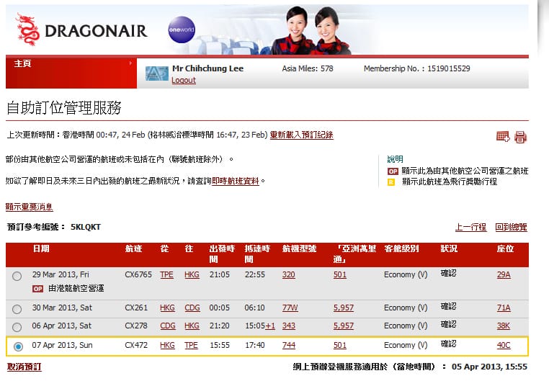This screenshot has width=549, height=381.
Task: Click TPE destination link for flight CX472
Action: 191,345
